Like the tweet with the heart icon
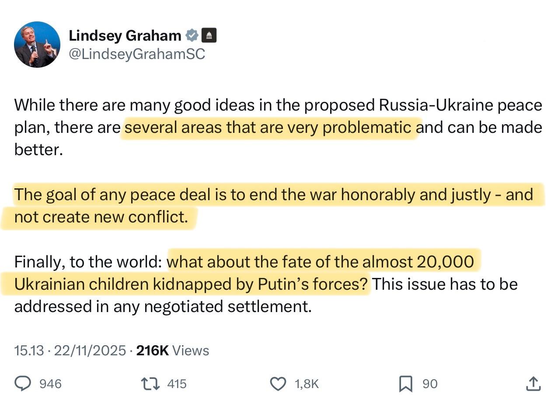Screen dimensions: 558x399 coord(278,384)
